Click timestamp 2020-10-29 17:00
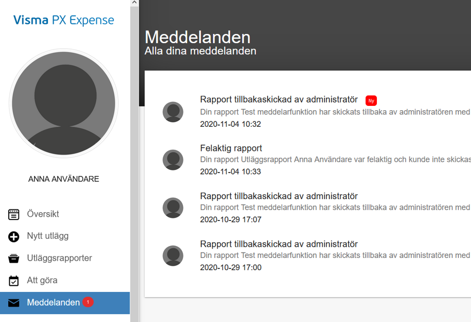471x322 pixels. coord(231,267)
